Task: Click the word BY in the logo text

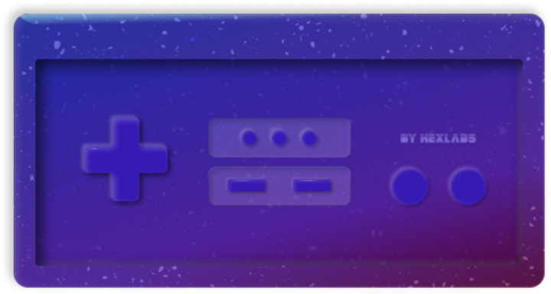Action: [x=408, y=139]
